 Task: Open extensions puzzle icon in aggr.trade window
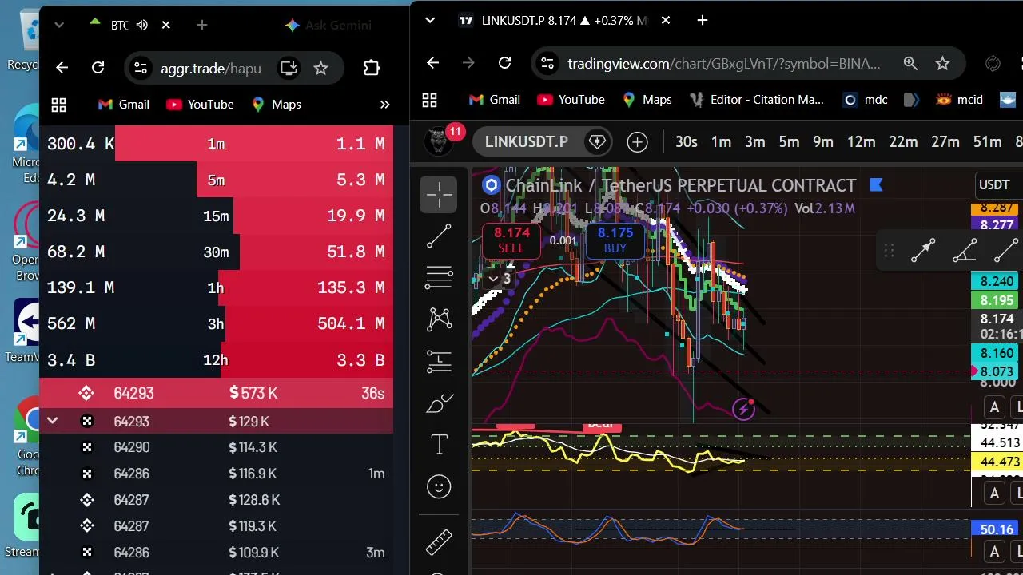[x=372, y=68]
